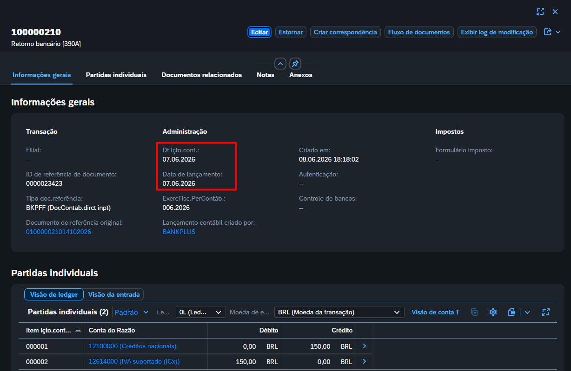Open Fluxo de documentos
This screenshot has width=571, height=371.
pos(419,32)
